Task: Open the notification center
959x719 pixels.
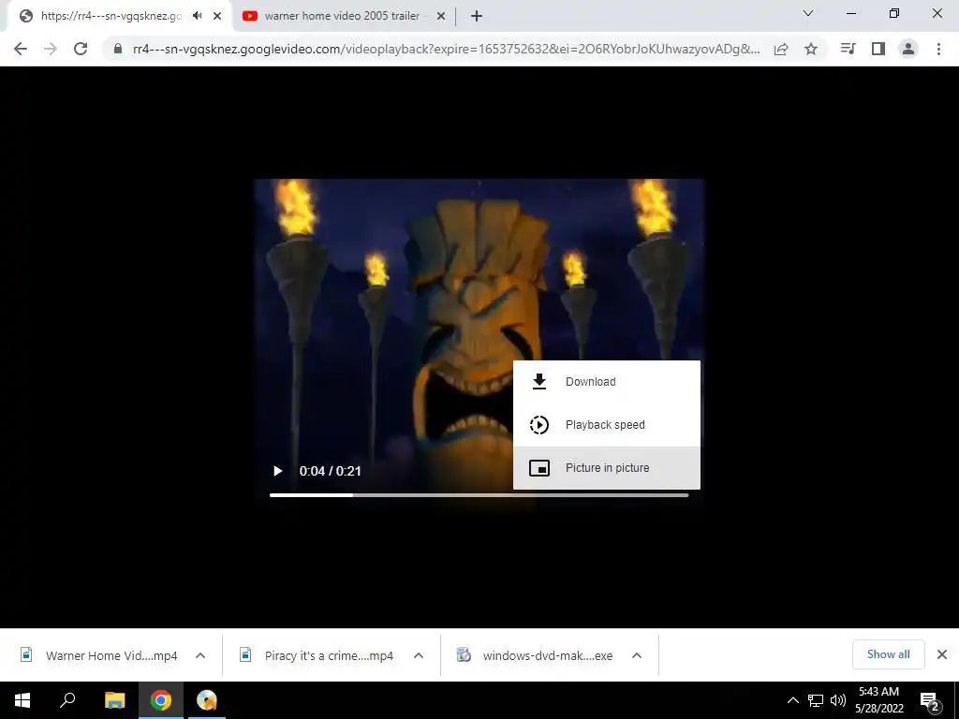Action: click(x=930, y=701)
